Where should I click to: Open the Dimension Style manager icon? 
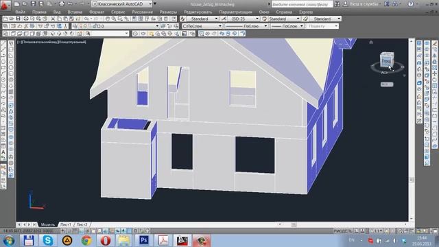point(224,19)
